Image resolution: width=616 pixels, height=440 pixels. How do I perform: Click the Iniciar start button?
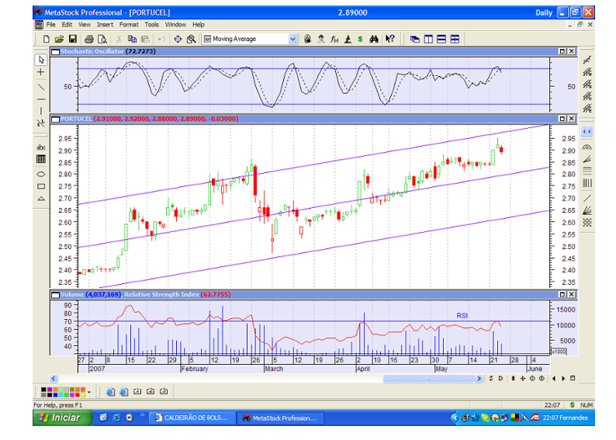pyautogui.click(x=62, y=418)
